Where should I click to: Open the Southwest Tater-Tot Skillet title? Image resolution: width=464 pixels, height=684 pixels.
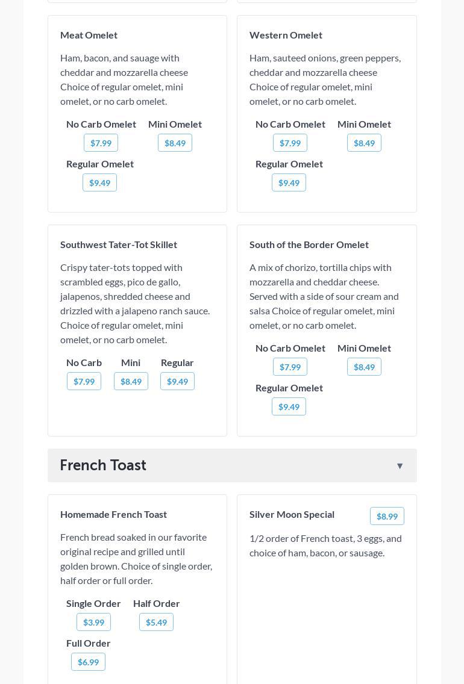click(x=119, y=244)
